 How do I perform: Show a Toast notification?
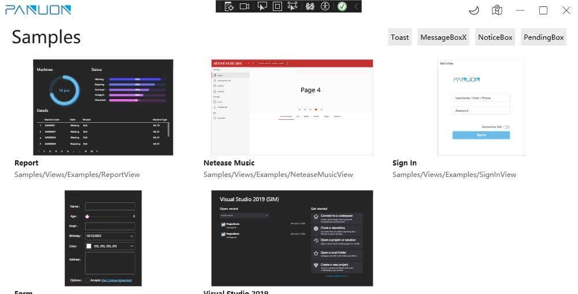click(x=399, y=37)
